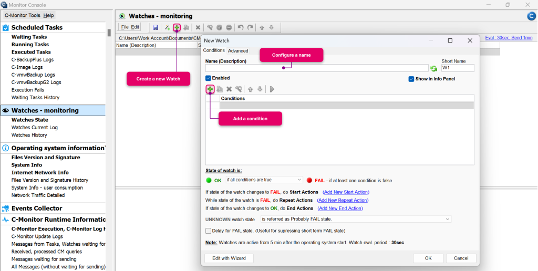
Task: Click the redo arrow in main toolbar
Action: (x=251, y=27)
